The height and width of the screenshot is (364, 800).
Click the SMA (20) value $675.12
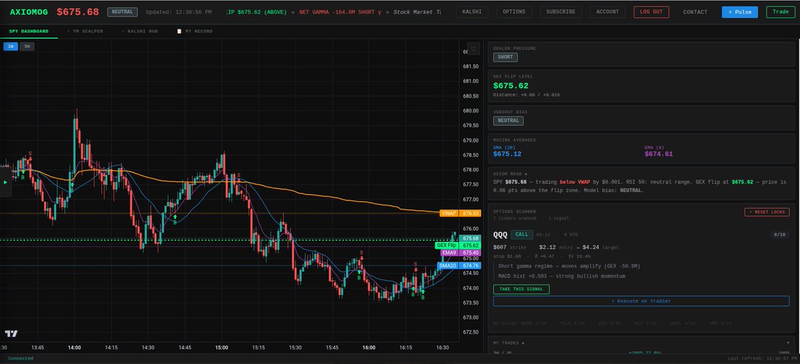507,154
